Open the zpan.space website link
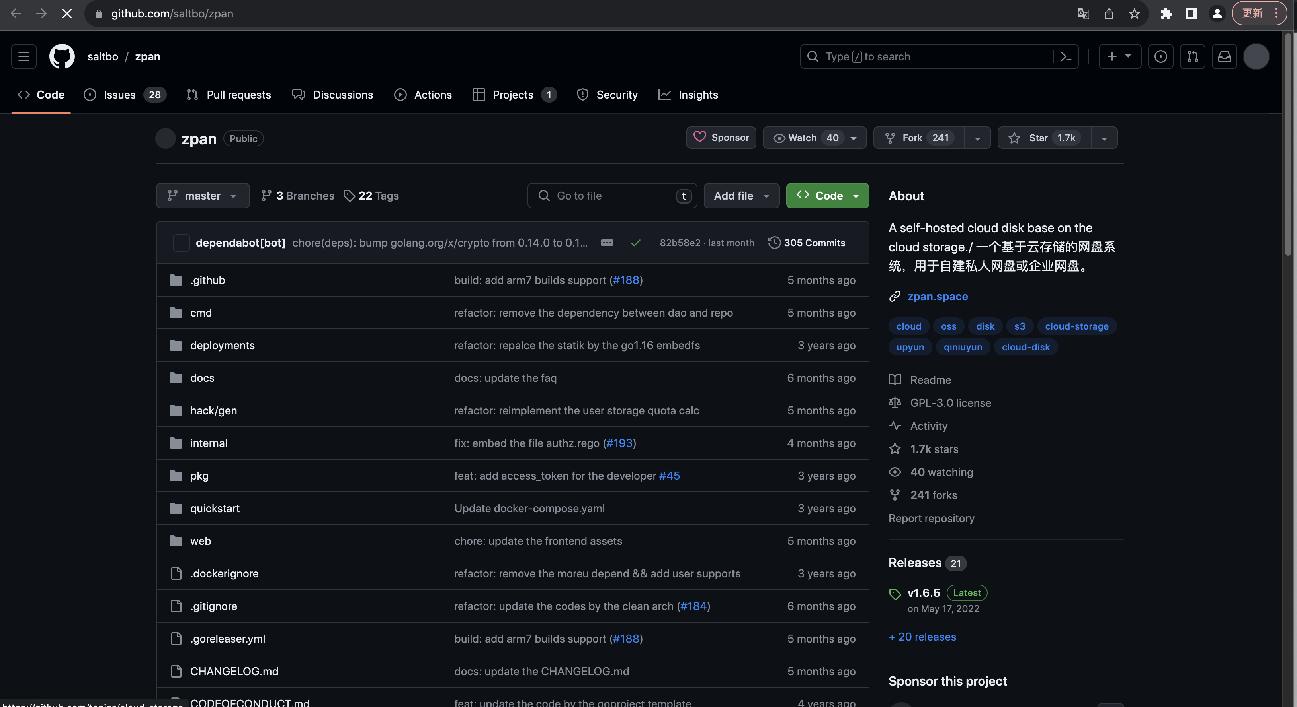Image resolution: width=1297 pixels, height=707 pixels. [937, 296]
